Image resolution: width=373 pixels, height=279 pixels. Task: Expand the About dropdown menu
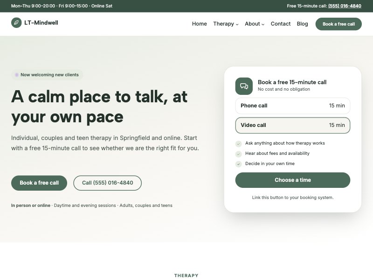click(x=255, y=24)
